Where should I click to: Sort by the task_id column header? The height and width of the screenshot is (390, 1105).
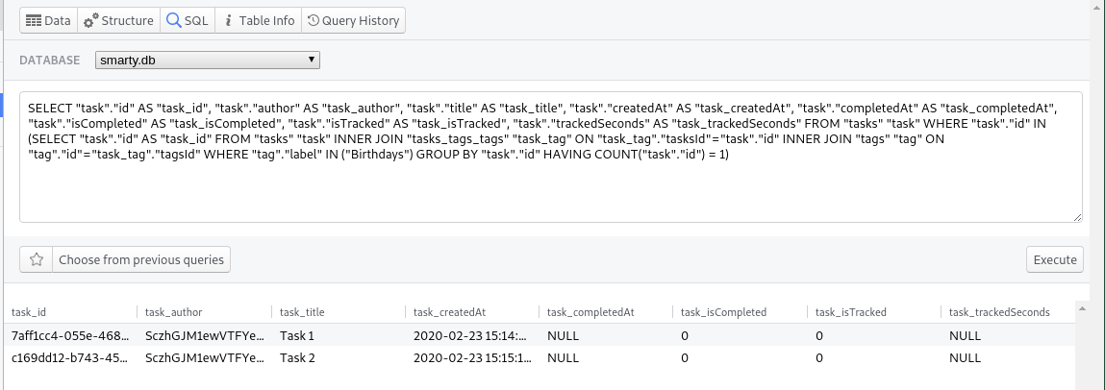point(70,312)
